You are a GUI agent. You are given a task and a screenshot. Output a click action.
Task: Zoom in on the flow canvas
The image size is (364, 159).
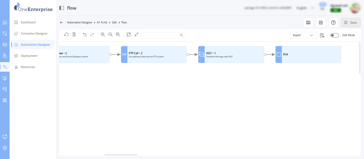pyautogui.click(x=103, y=35)
